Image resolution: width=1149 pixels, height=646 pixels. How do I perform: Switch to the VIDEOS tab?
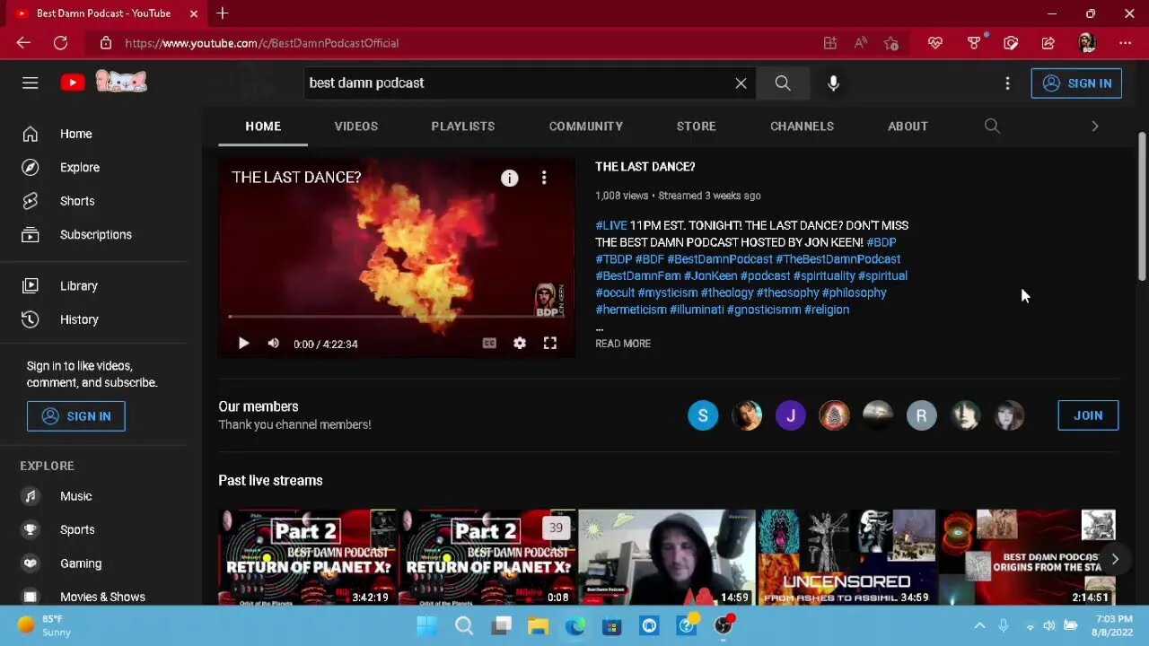click(x=356, y=126)
